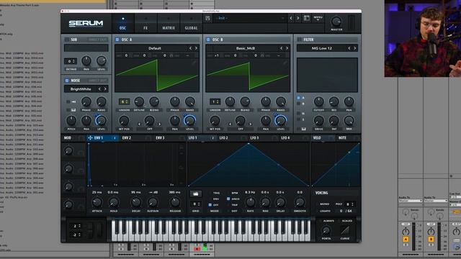Click OSC B unison voices stepper
The image size is (461, 259).
tap(215, 102)
